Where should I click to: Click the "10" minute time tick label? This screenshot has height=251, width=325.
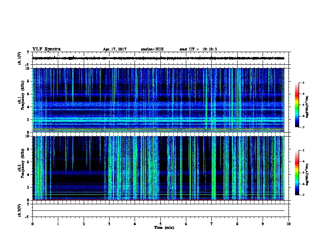click(288, 224)
